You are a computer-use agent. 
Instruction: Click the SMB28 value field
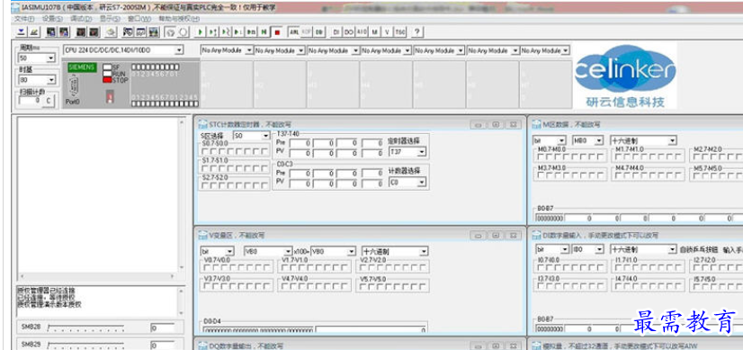[162, 328]
